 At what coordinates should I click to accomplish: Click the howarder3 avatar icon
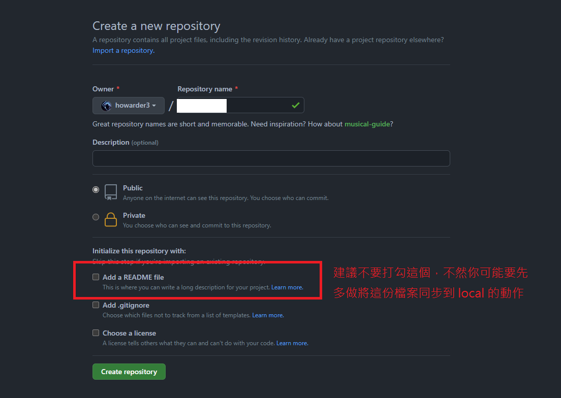point(106,106)
